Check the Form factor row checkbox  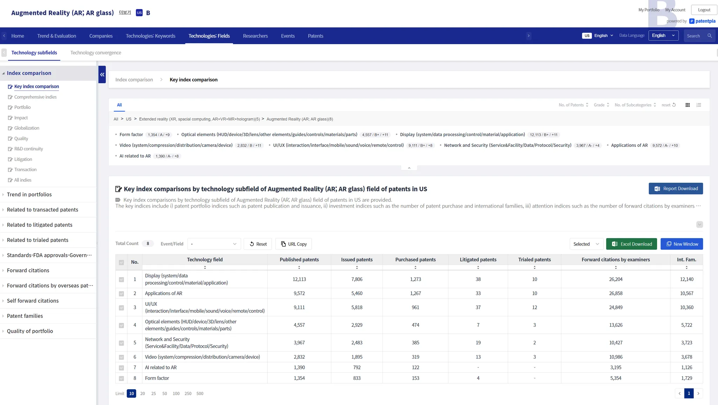click(121, 378)
